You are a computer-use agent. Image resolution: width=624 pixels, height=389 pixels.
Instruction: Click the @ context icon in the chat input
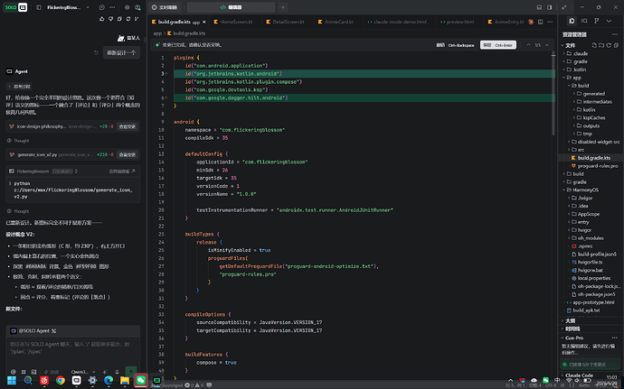[x=14, y=372]
